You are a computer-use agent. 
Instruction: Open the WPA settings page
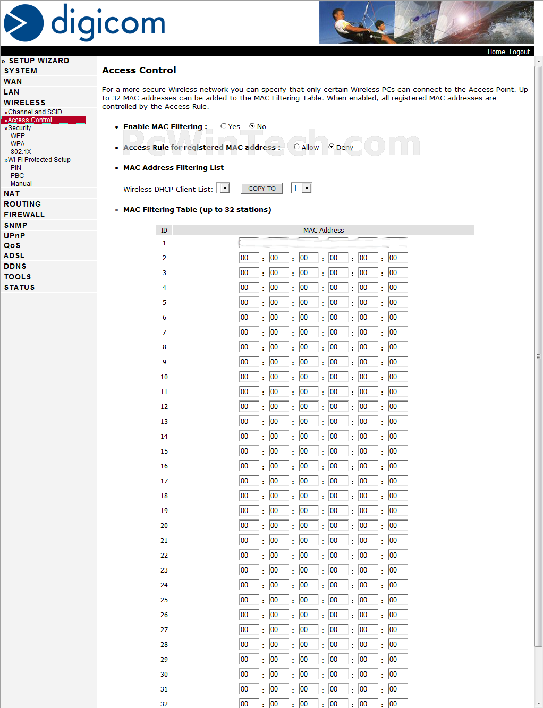pos(18,144)
